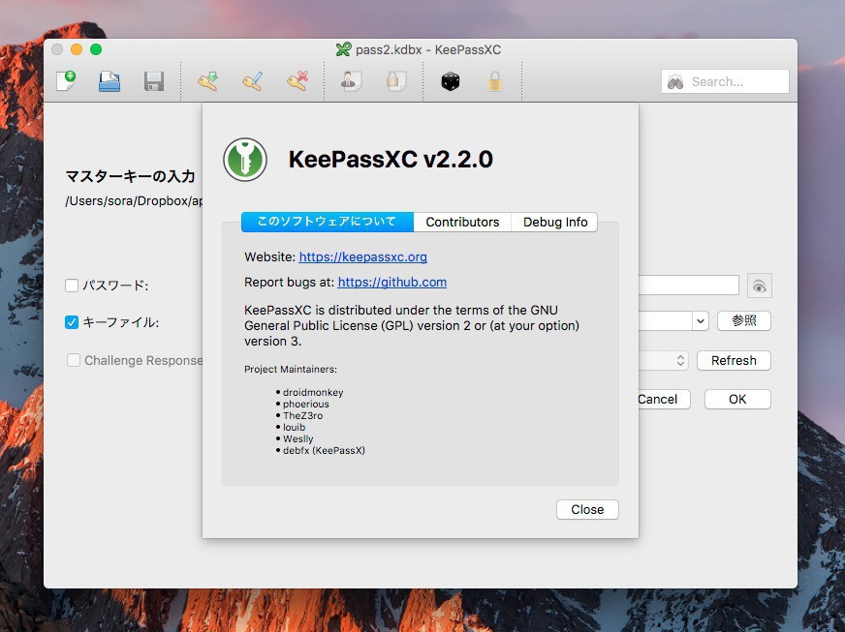
Task: Click the New database toolbar icon
Action: [x=66, y=81]
